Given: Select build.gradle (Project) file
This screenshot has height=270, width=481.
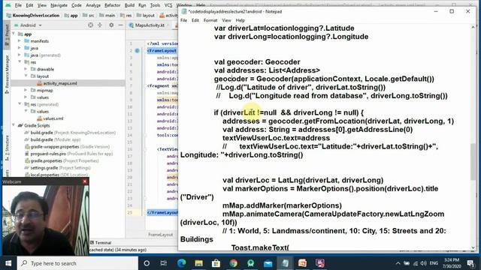Looking at the screenshot, I should pos(70,132).
